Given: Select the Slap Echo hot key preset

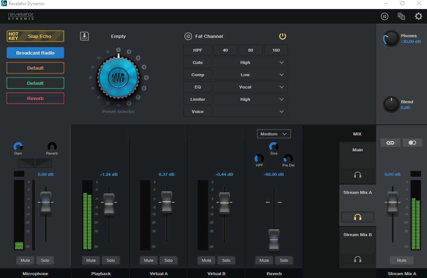Looking at the screenshot, I should tap(35, 36).
